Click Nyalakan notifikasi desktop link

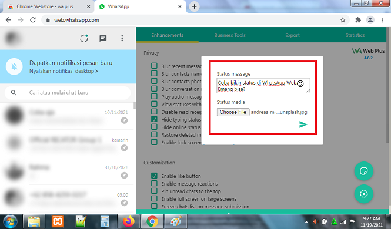tap(64, 71)
